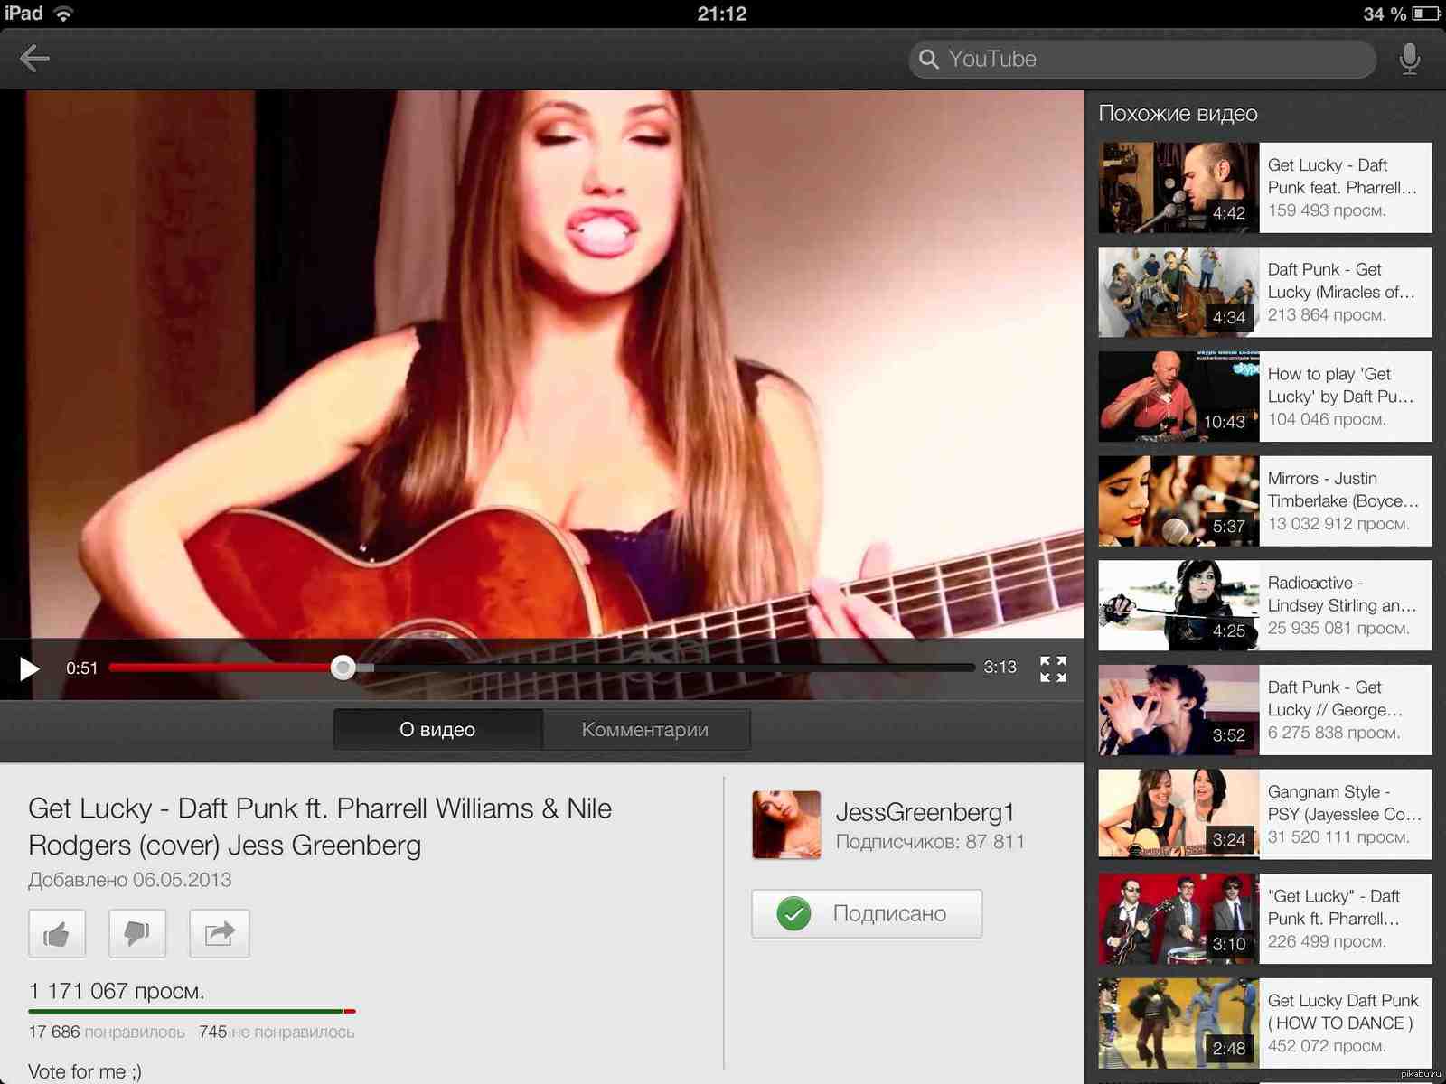
Task: Open Get Lucky - Daft Punk feat. Pharrell title
Action: (x=1342, y=176)
